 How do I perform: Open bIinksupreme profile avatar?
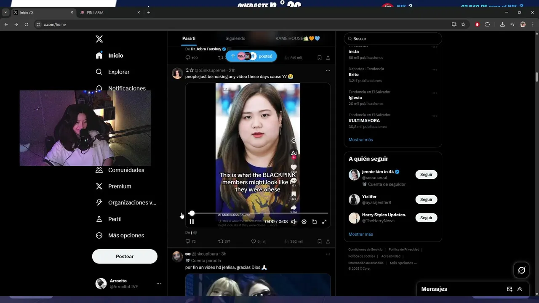click(x=177, y=73)
